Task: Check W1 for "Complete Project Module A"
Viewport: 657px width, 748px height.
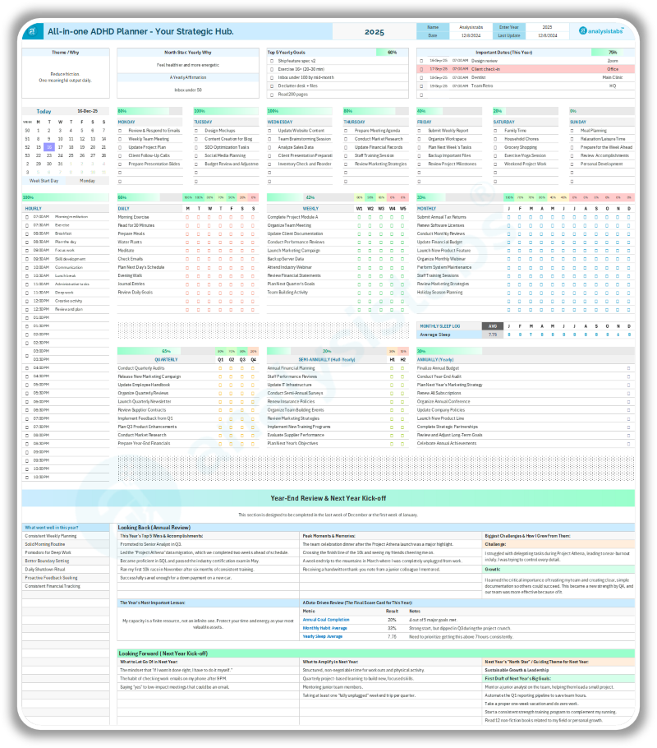Action: (359, 217)
